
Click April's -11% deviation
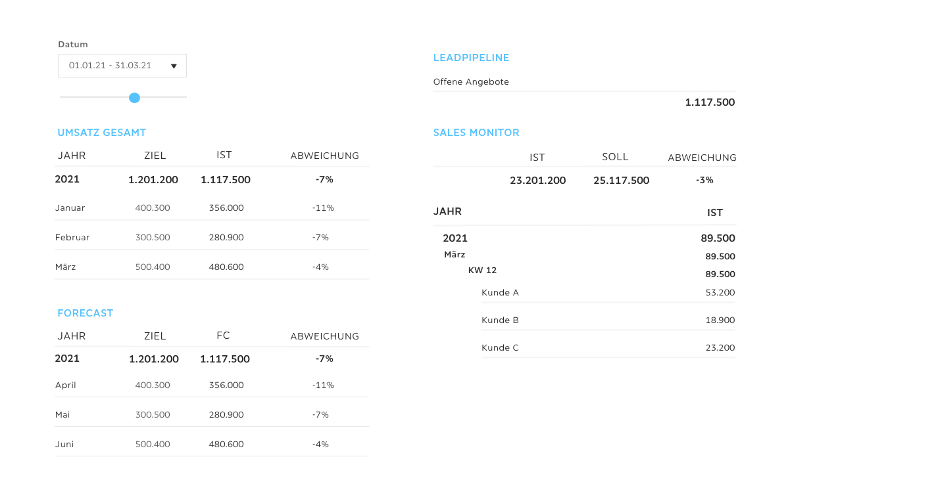pos(323,385)
